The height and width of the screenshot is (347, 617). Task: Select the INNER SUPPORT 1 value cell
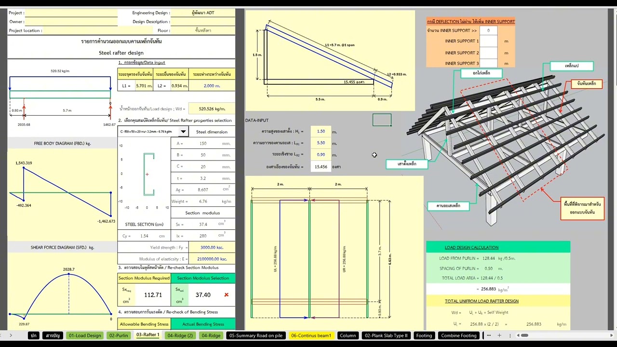tap(488, 41)
